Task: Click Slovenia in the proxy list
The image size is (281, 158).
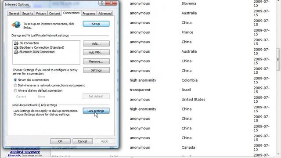Action: click(189, 4)
